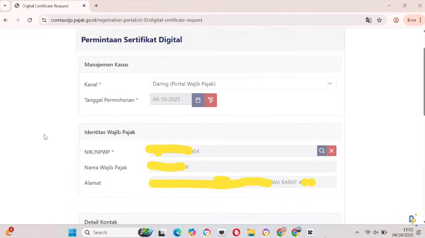Show hidden system tray icons
This screenshot has height=238, width=425.
point(357,232)
